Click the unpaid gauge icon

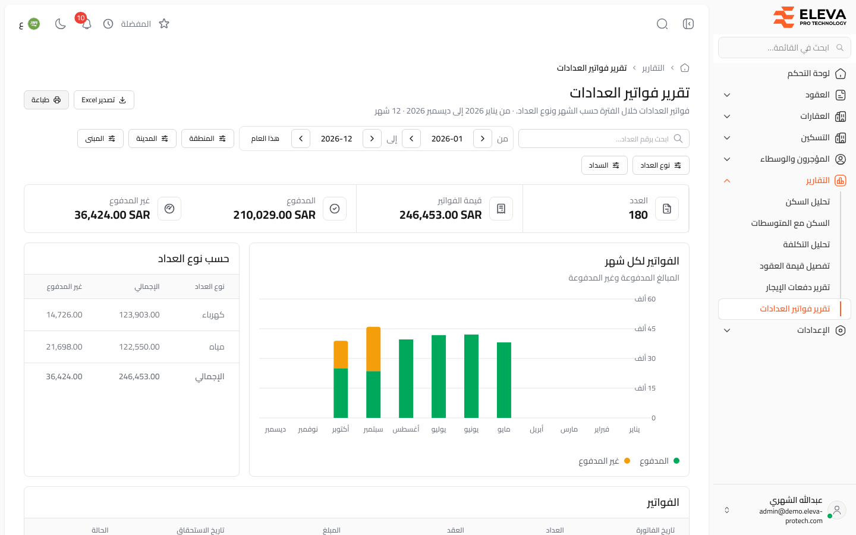[x=169, y=209]
